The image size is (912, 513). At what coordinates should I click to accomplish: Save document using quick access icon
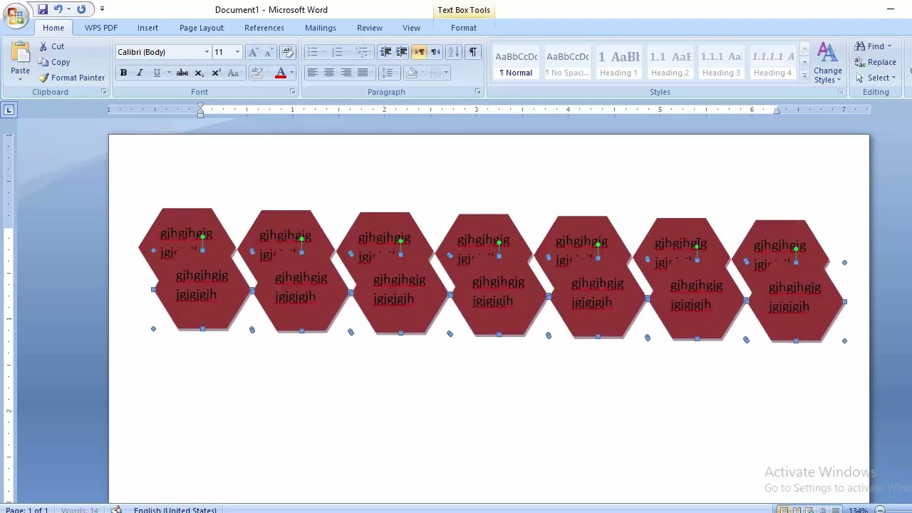(43, 9)
